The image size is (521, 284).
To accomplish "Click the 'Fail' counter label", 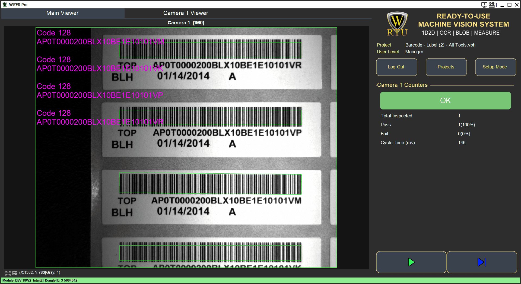I will point(384,134).
